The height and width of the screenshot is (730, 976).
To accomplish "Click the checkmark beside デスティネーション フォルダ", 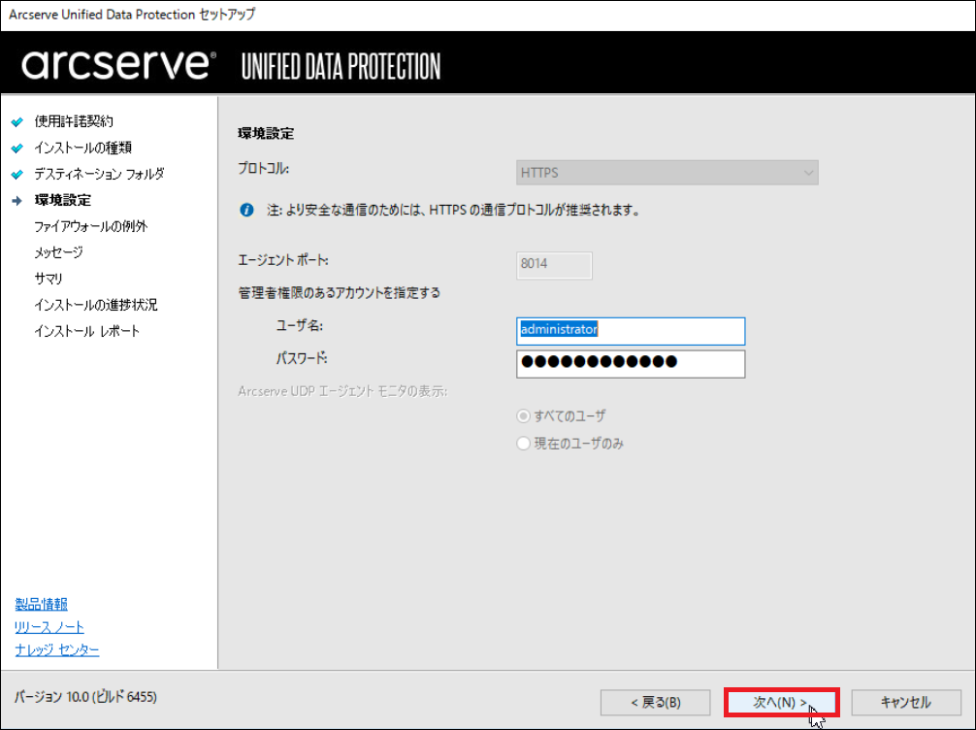I will (x=17, y=174).
